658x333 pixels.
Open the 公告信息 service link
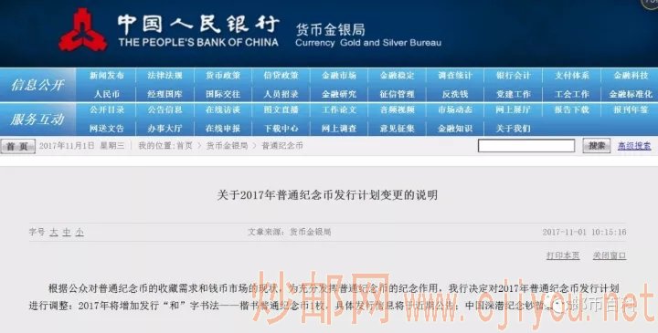pos(164,109)
